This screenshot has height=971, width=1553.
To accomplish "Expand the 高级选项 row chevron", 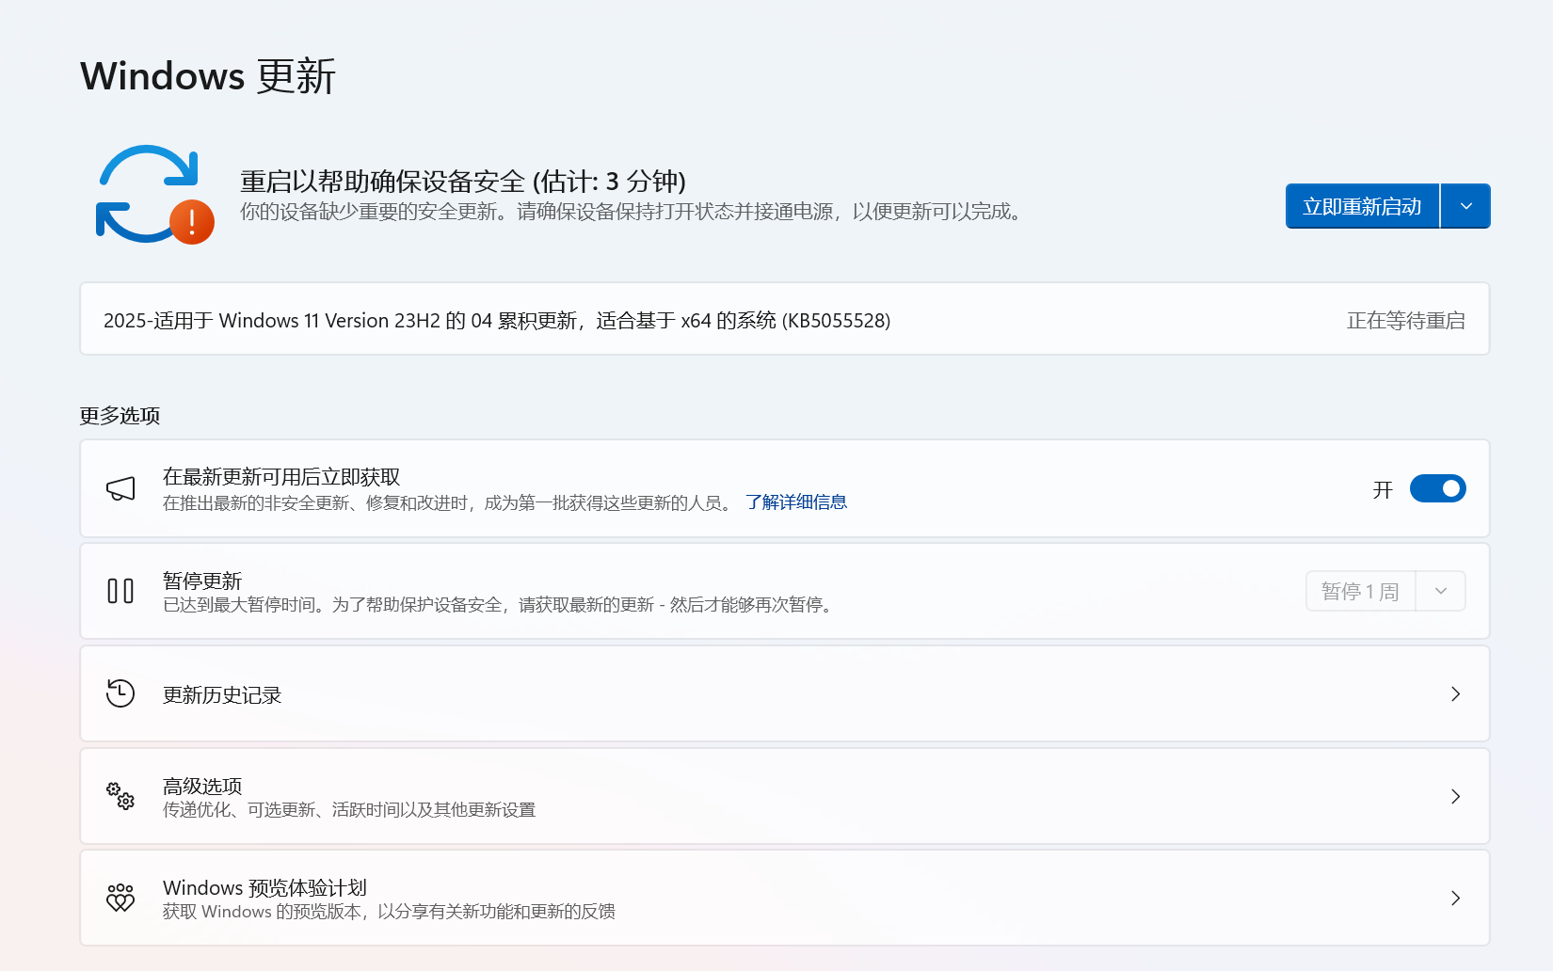I will click(x=1455, y=796).
